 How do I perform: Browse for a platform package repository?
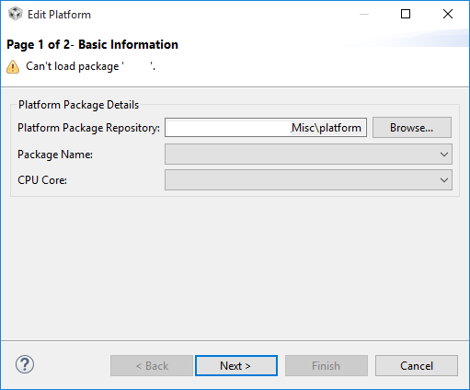[412, 128]
